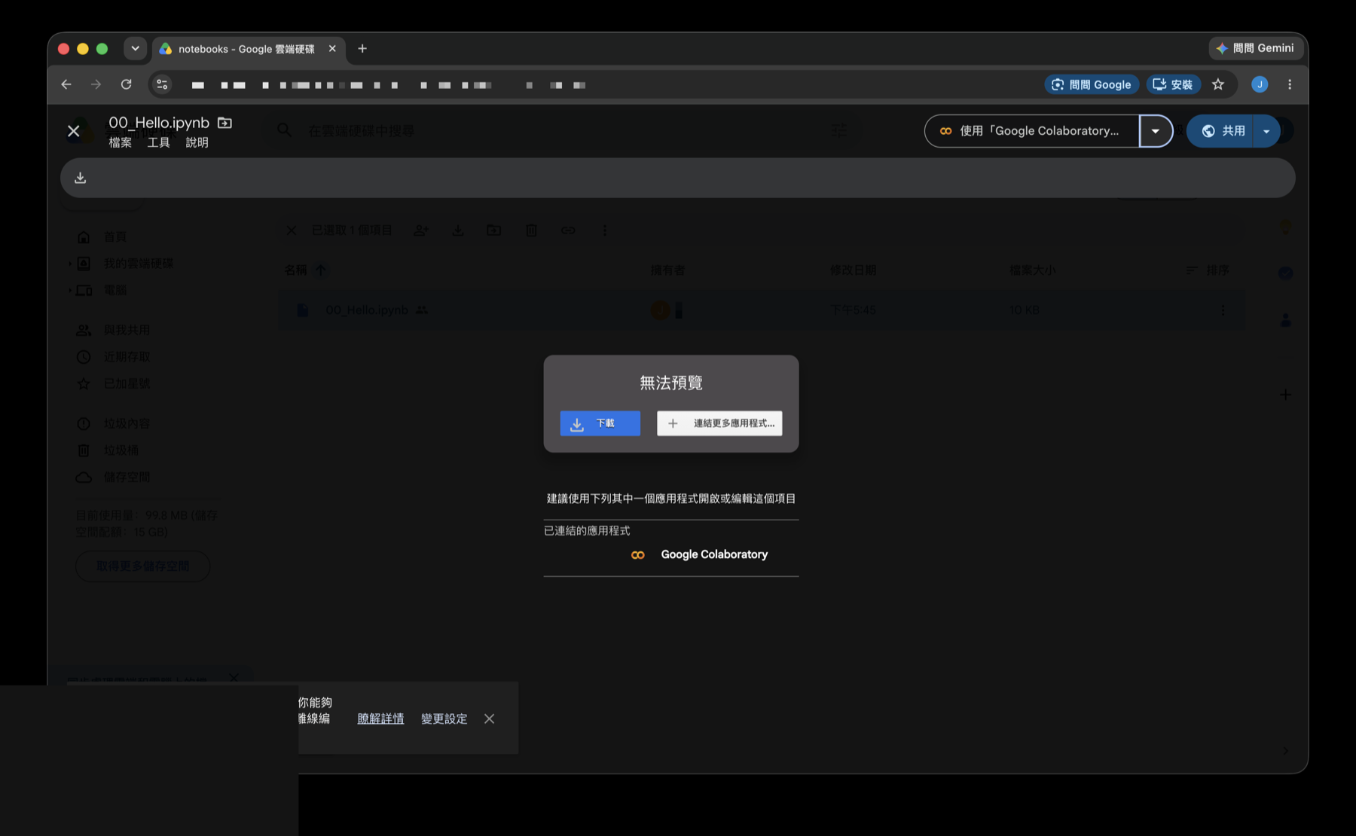Click the 問問 Gemini button
The height and width of the screenshot is (836, 1356).
tap(1255, 48)
